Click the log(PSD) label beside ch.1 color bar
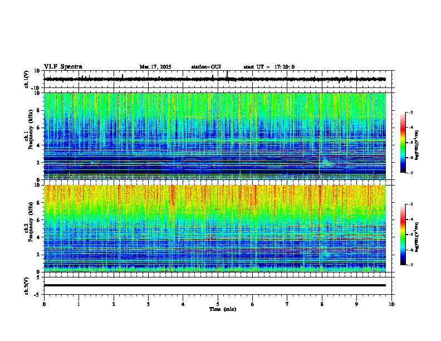The width and height of the screenshot is (441, 341). click(x=416, y=145)
